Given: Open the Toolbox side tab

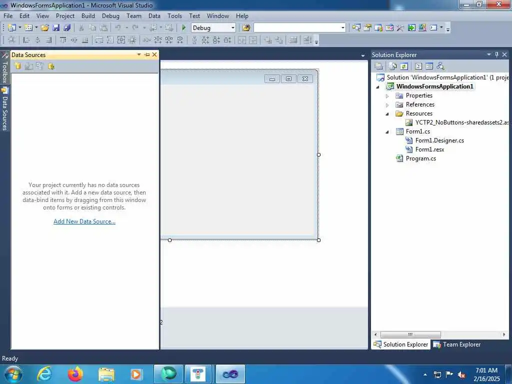Looking at the screenshot, I should click(x=4, y=68).
